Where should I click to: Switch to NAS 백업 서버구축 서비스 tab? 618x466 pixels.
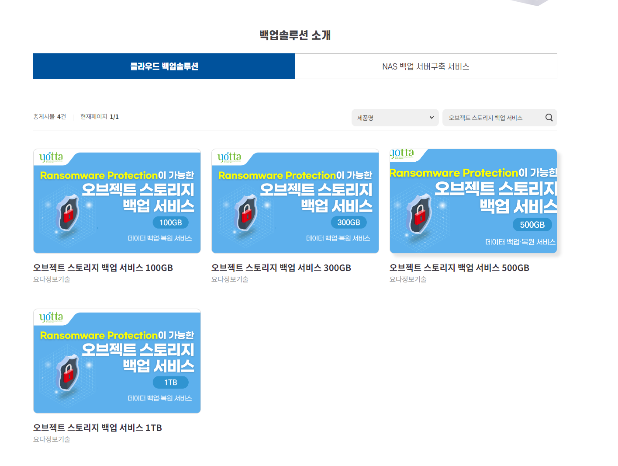tap(426, 66)
